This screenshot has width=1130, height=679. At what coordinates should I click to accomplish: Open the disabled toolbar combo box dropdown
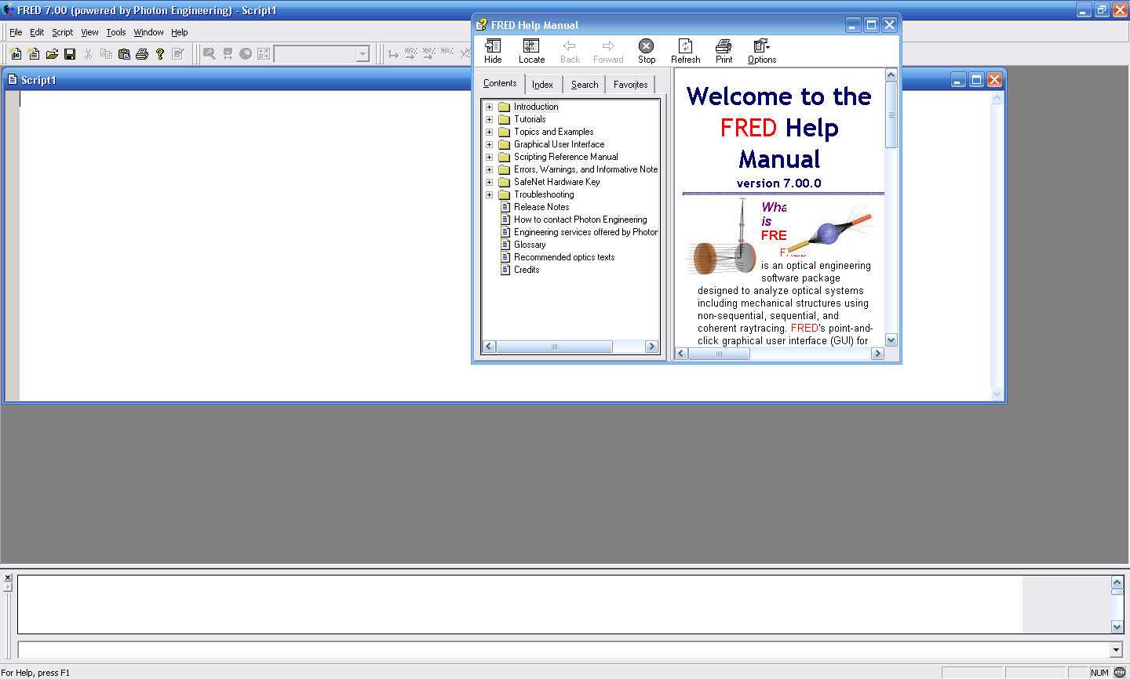pyautogui.click(x=363, y=54)
